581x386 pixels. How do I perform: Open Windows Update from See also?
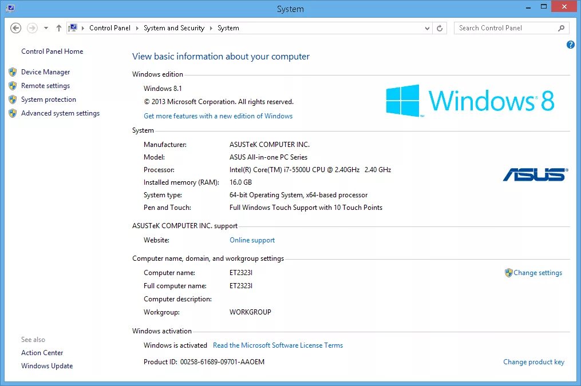click(x=47, y=366)
